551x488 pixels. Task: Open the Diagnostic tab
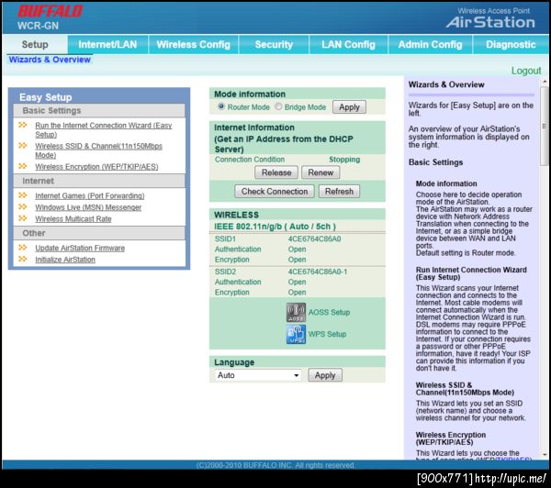coord(511,45)
